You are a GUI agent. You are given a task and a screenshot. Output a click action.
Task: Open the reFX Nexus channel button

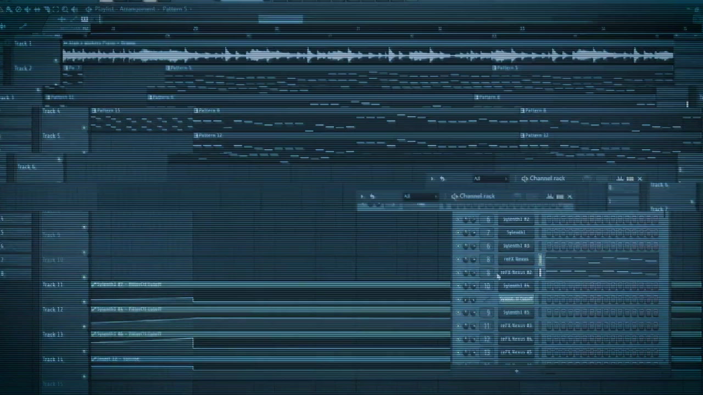pyautogui.click(x=516, y=259)
